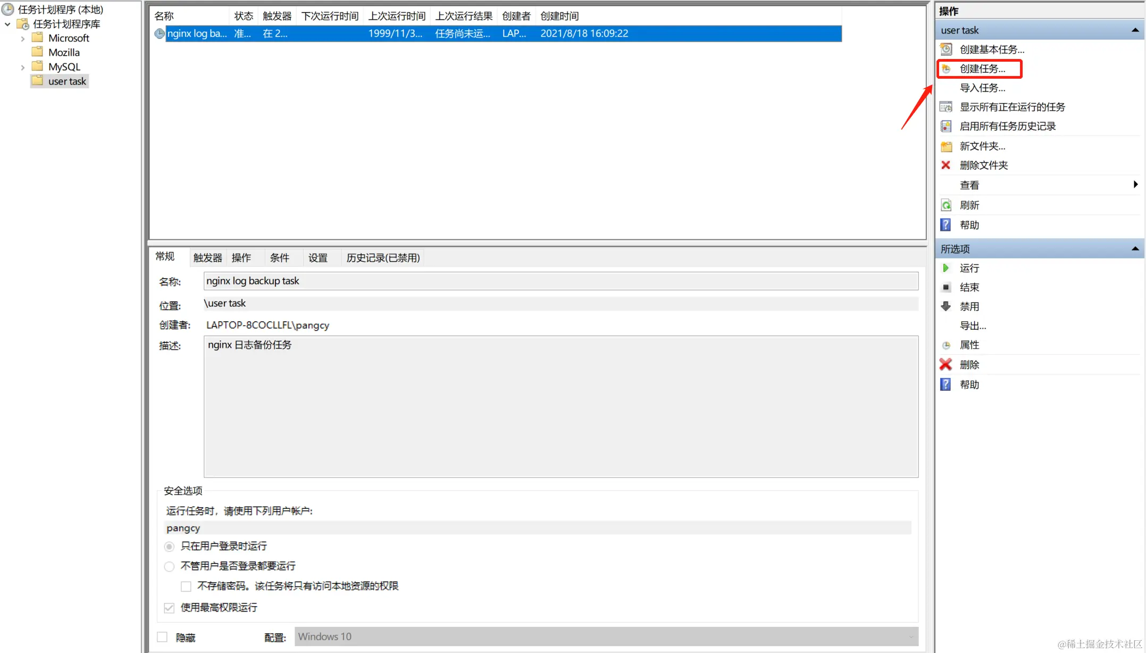Click the End (结束) stop icon
The image size is (1146, 653).
click(946, 287)
